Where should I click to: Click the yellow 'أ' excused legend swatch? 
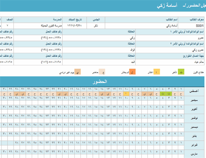click(x=157, y=72)
